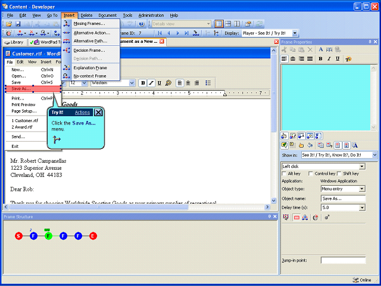Go to the first frame with the navigation icon
381x286 pixels.
160,33
